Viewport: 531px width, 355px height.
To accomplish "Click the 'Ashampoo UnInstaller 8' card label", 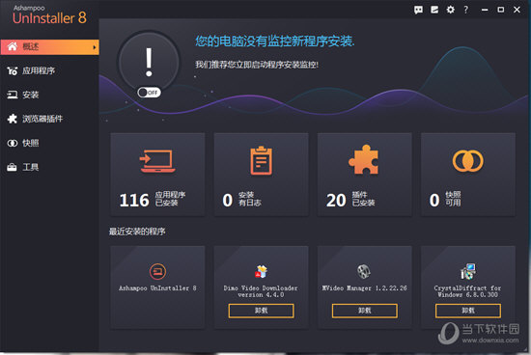I will point(157,288).
